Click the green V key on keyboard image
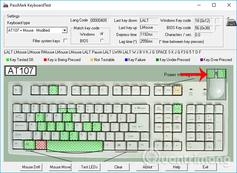This screenshot has width=237, height=173. 64,136
